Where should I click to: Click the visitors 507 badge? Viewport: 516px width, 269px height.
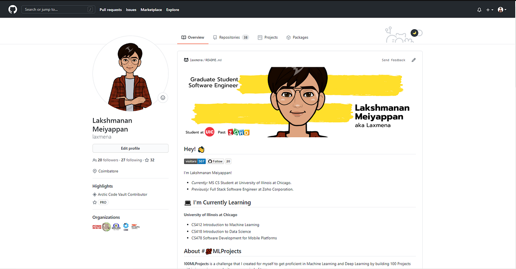tap(195, 161)
